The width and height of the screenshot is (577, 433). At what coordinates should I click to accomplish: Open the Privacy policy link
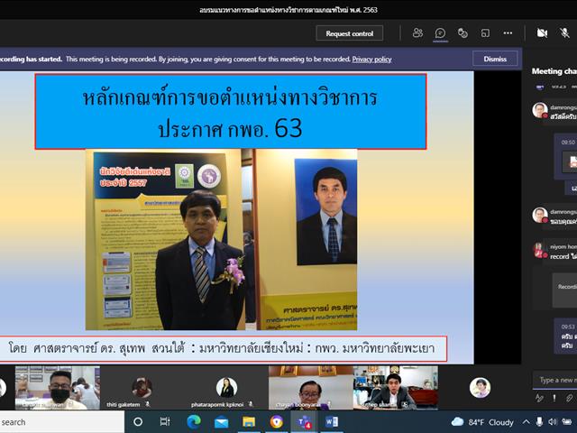pos(371,60)
